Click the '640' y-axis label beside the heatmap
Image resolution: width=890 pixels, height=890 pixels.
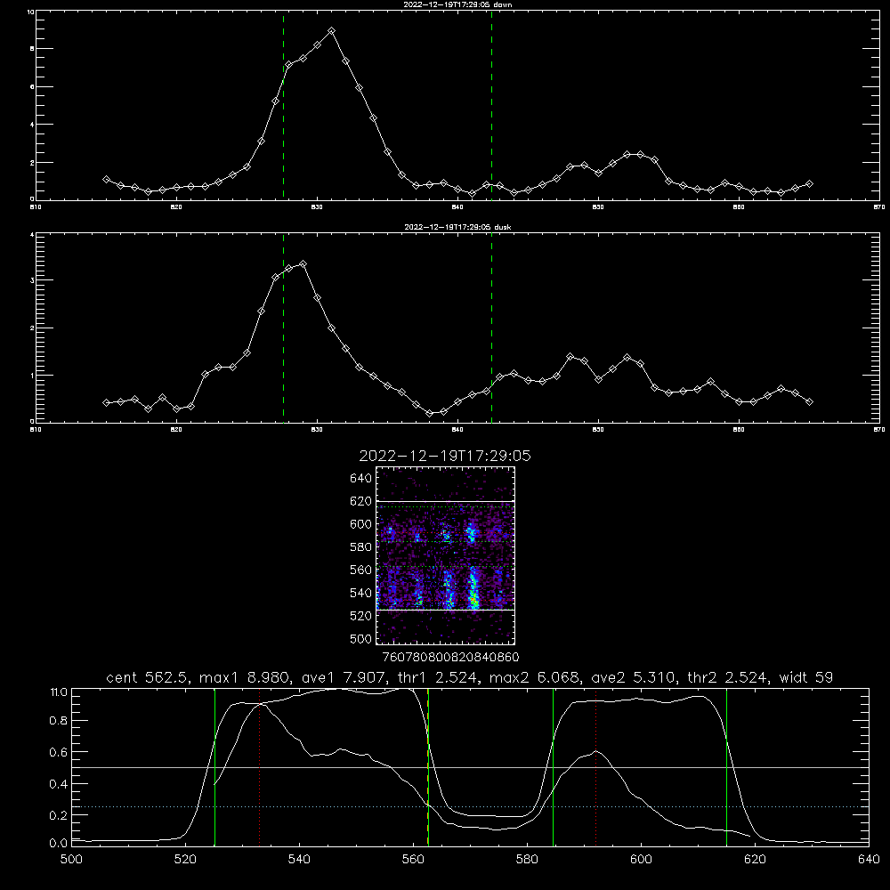click(360, 479)
